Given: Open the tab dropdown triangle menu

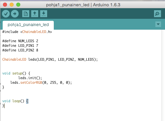Looking at the screenshot, I should click(158, 24).
